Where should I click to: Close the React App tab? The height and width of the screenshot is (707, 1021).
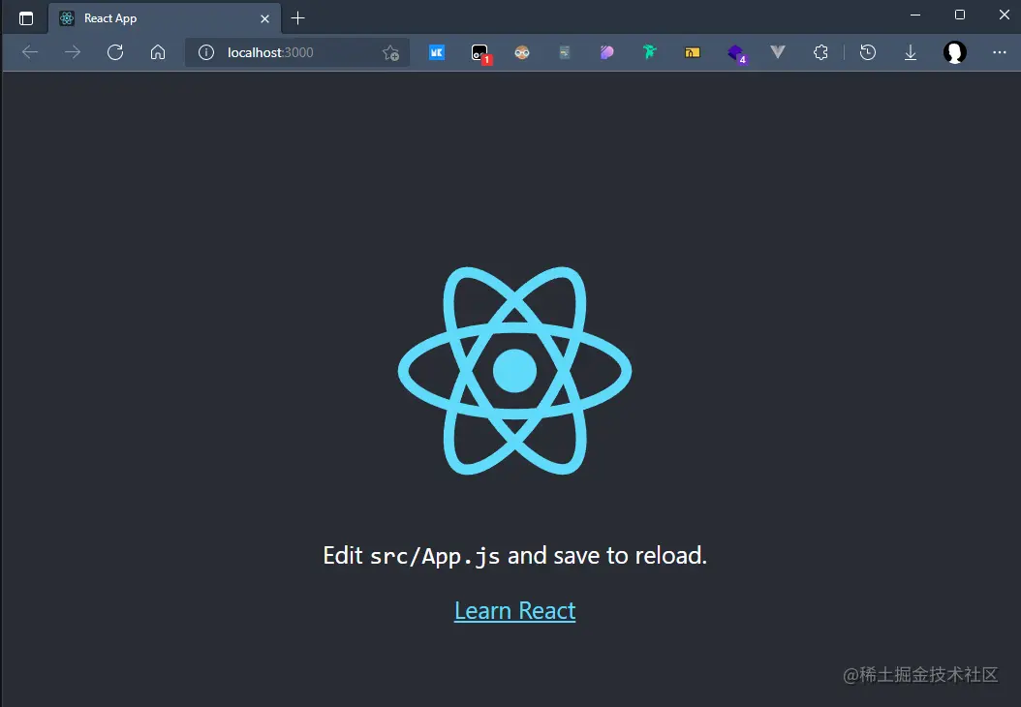point(265,18)
